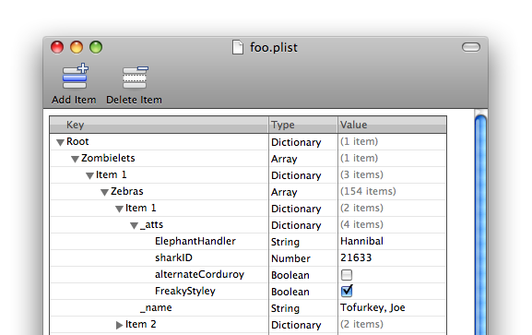532x335 pixels.
Task: Click the (154 items) value for Zebras
Action: click(x=368, y=191)
